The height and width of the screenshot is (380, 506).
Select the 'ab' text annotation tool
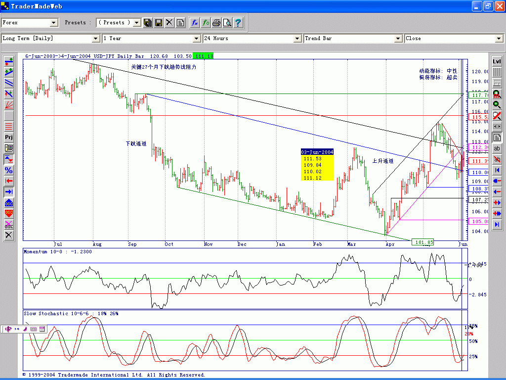coord(497,148)
